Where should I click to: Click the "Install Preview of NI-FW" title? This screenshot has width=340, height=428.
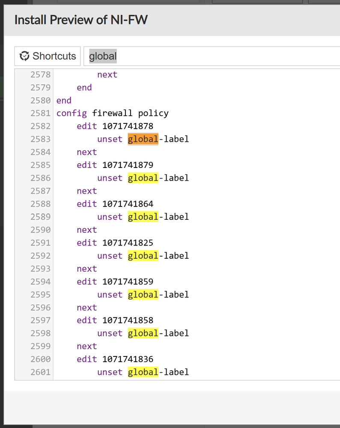click(x=81, y=20)
